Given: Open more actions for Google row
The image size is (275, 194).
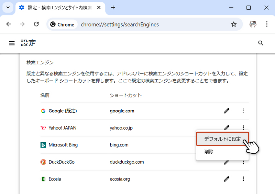Looking at the screenshot, I should point(243,111).
